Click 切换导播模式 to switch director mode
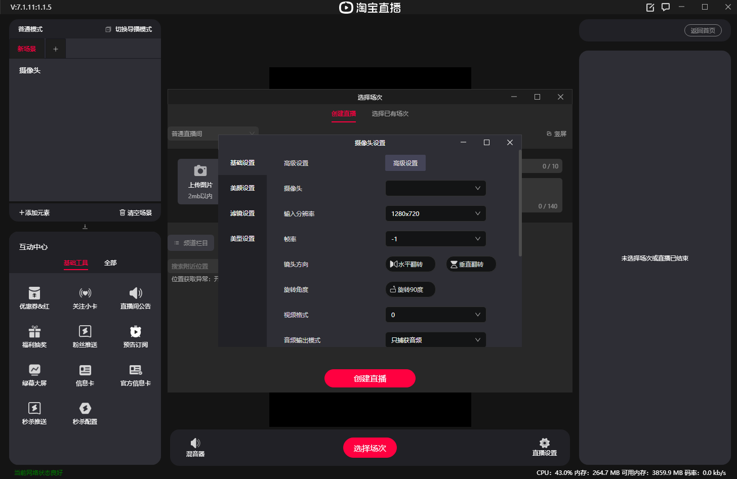Screen dimensions: 737x479 click(129, 29)
